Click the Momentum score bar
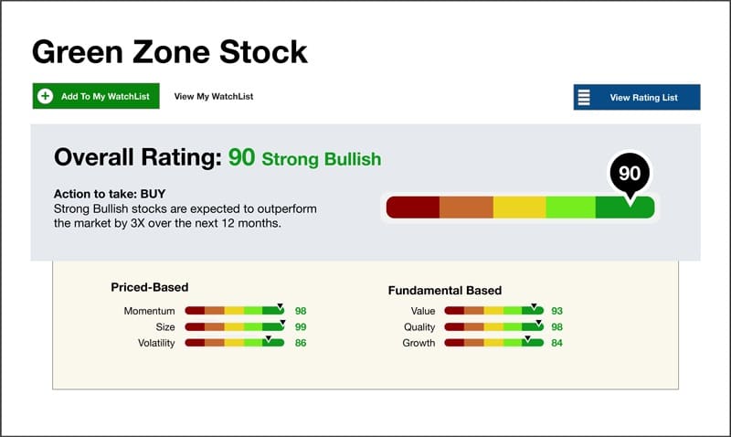The height and width of the screenshot is (437, 731). coord(236,312)
